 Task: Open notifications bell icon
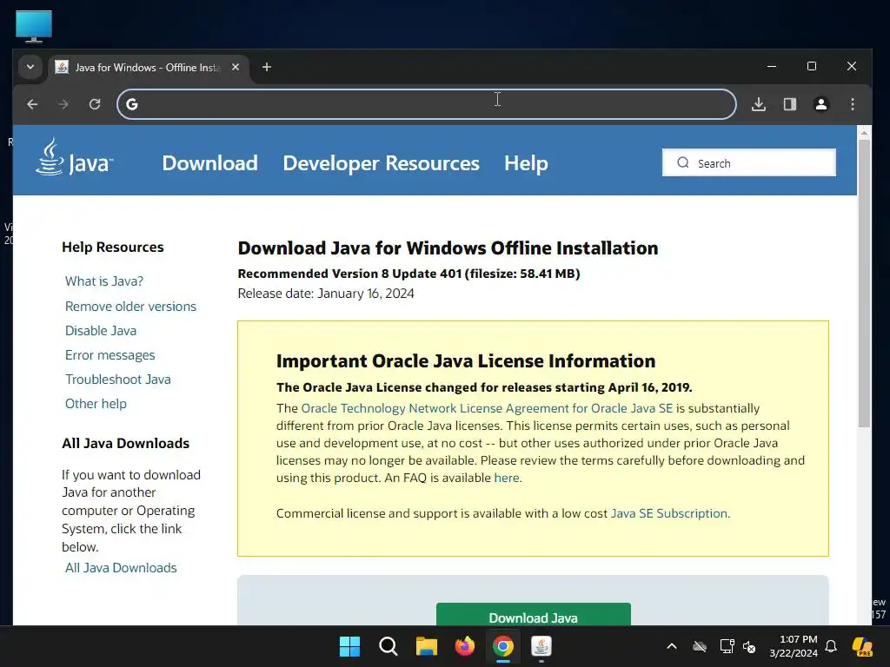click(831, 646)
